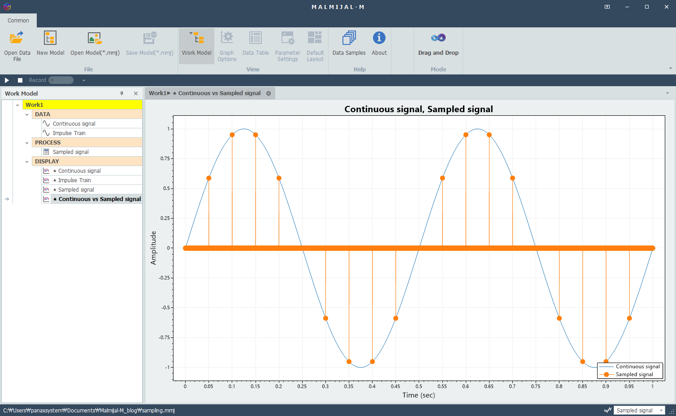Select Work1 in the tree

click(82, 105)
